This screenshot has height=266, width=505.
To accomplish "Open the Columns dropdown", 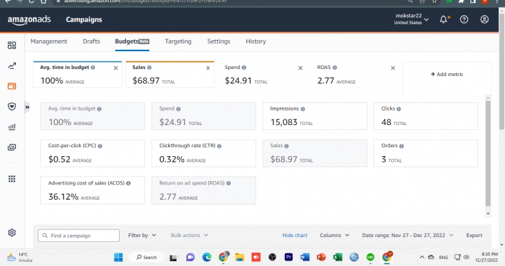I will [335, 236].
